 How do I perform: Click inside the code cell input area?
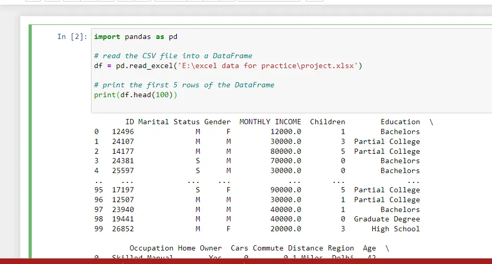click(292, 71)
